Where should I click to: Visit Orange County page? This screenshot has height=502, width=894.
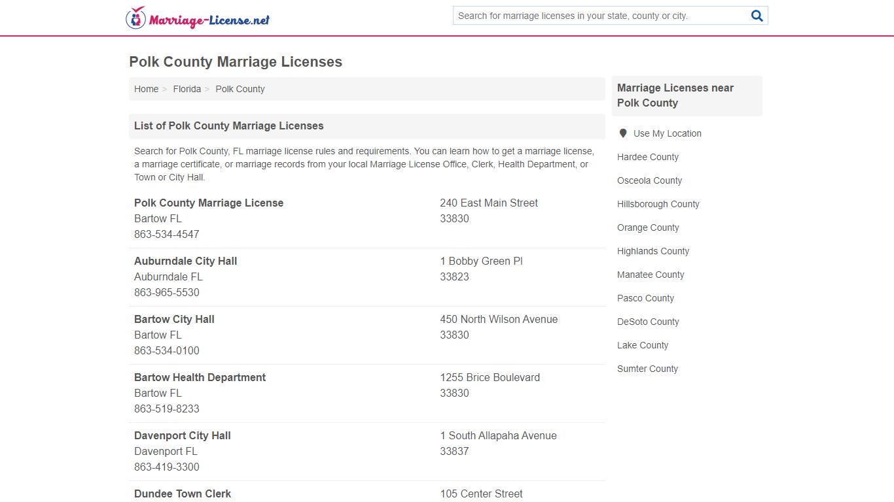pos(648,227)
